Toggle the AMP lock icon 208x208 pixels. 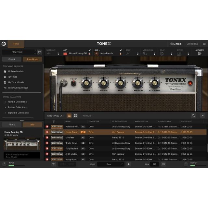(90, 50)
